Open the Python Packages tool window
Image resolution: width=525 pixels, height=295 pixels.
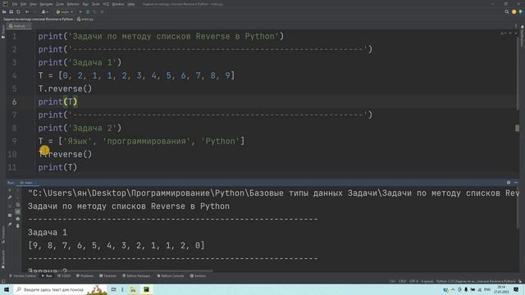(x=136, y=276)
